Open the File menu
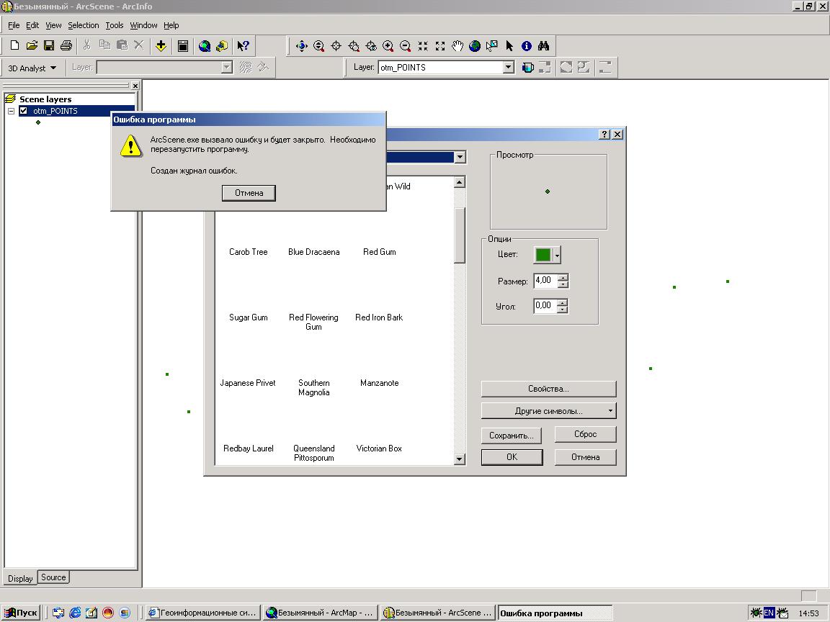The width and height of the screenshot is (830, 622). (x=14, y=25)
